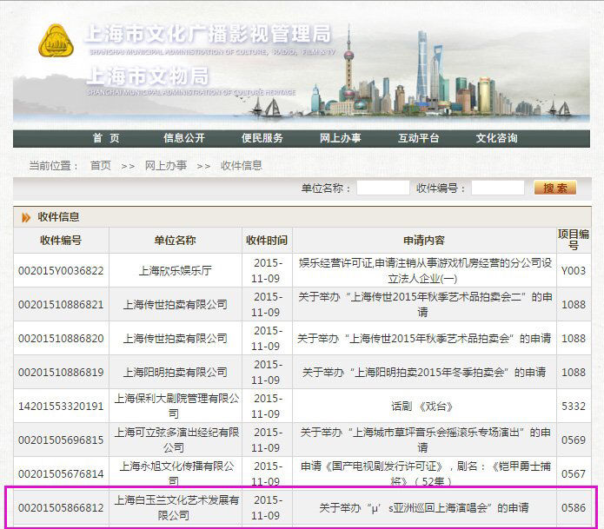Screen dimensions: 604x529
Task: Select receipt number 0020151088​6821
Action: tap(61, 305)
